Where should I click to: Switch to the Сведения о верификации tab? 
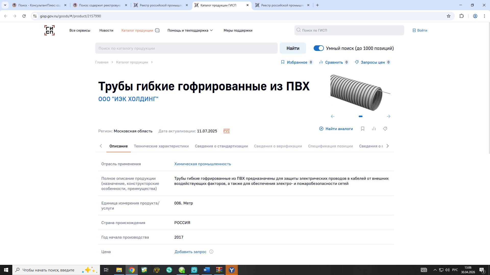tap(278, 146)
